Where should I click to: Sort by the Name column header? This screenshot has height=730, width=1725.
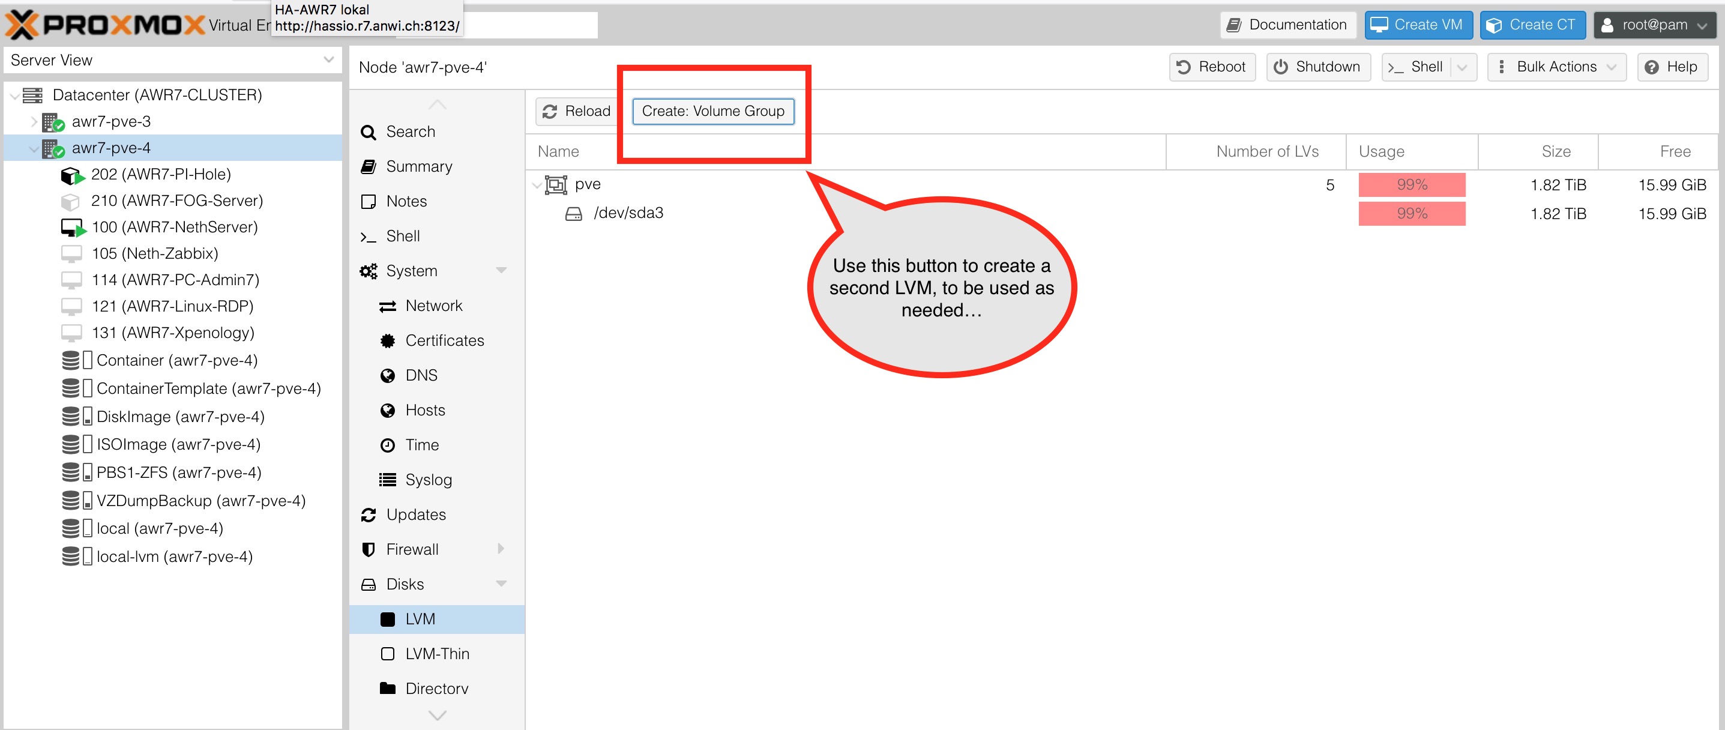pyautogui.click(x=845, y=152)
